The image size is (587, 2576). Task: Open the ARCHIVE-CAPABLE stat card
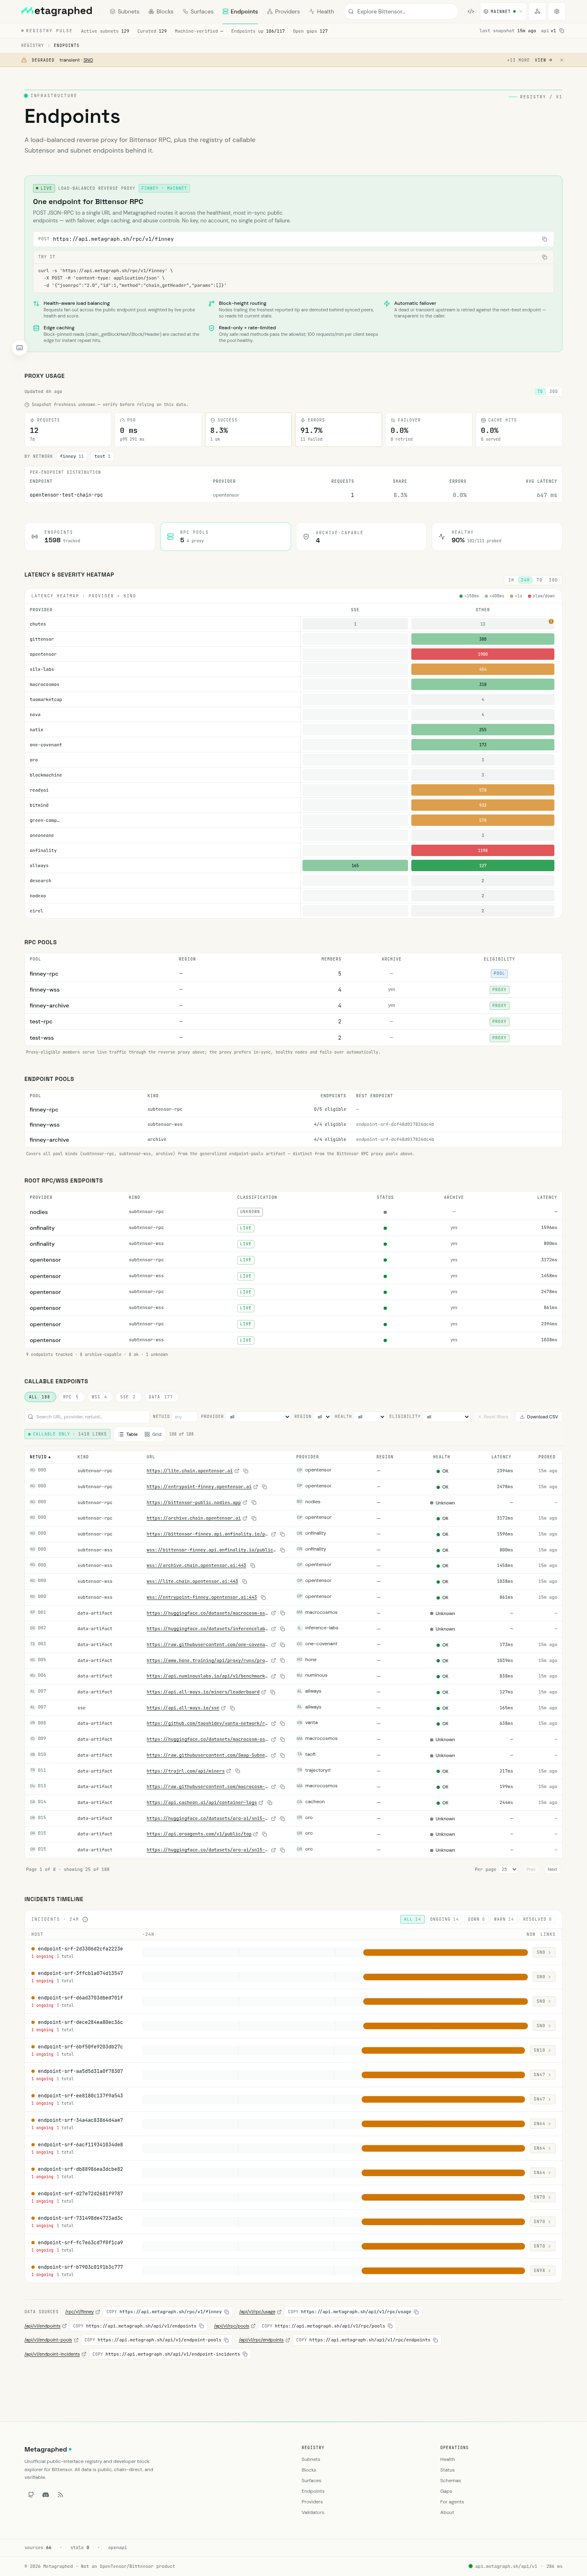coord(362,536)
